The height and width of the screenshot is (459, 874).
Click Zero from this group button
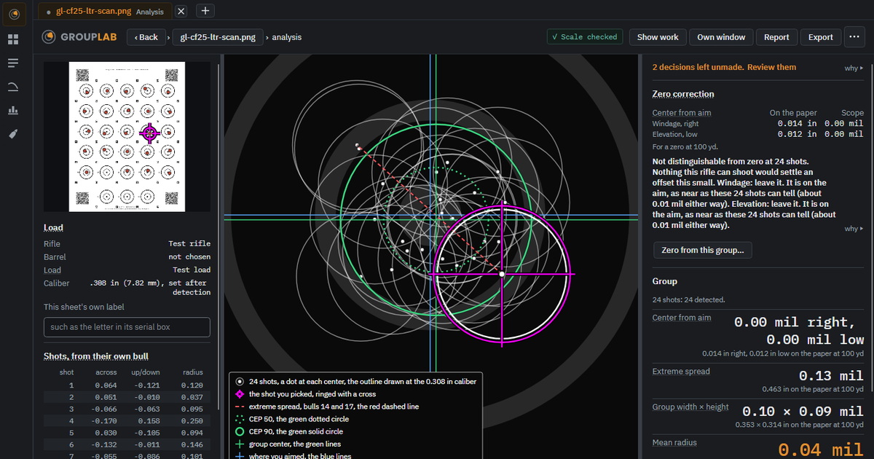703,250
